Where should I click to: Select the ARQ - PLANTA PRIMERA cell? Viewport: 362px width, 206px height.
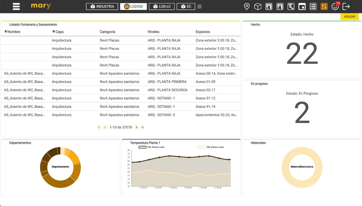(x=167, y=82)
